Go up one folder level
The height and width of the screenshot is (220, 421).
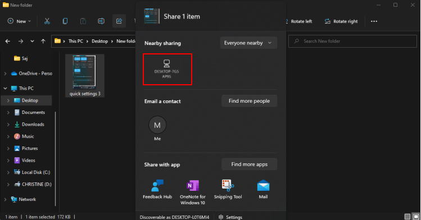(43, 42)
